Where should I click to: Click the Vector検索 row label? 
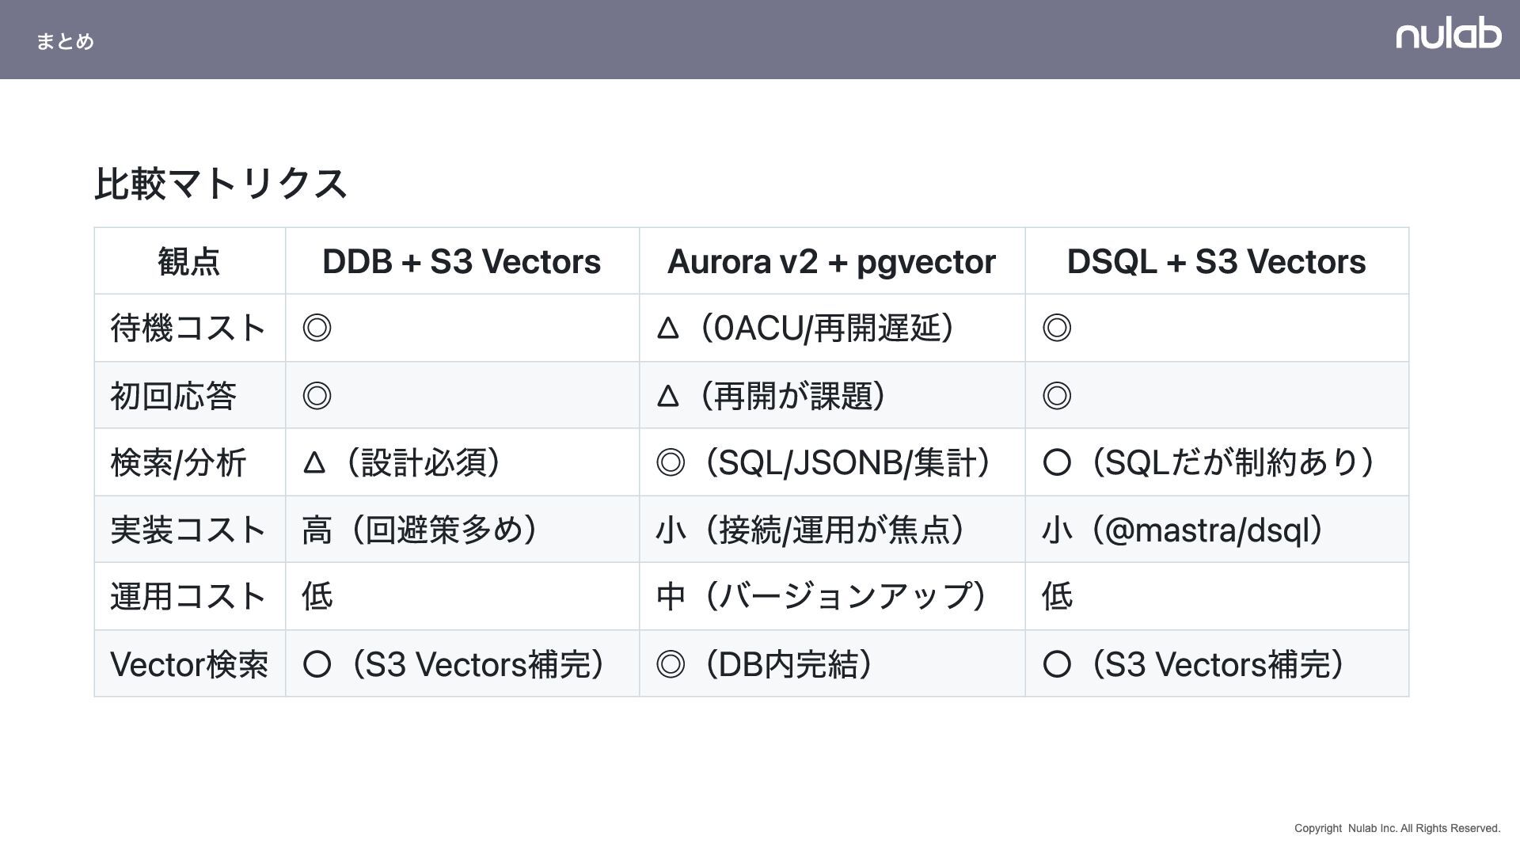pyautogui.click(x=189, y=664)
